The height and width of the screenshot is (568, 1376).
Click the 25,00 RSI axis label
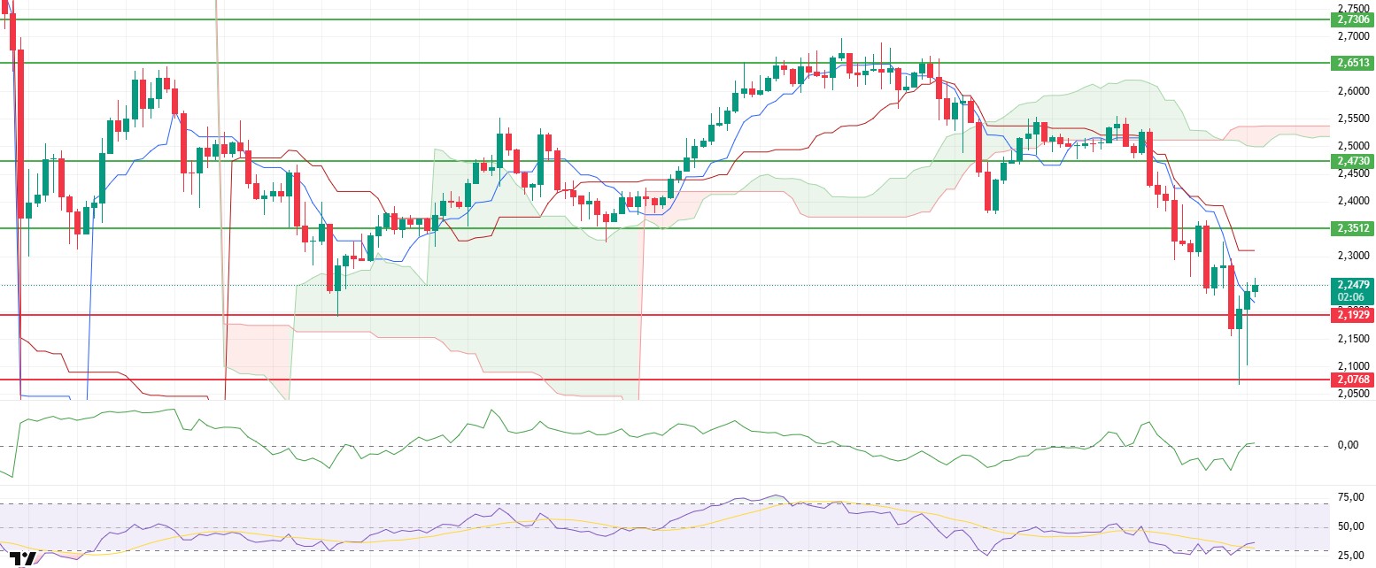pos(1350,556)
